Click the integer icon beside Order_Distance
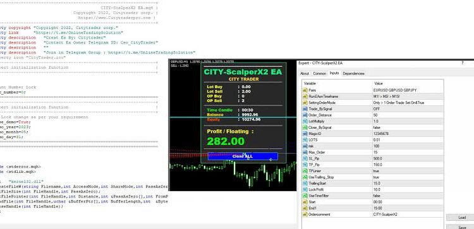This screenshot has width=474, height=229. pyautogui.click(x=305, y=115)
